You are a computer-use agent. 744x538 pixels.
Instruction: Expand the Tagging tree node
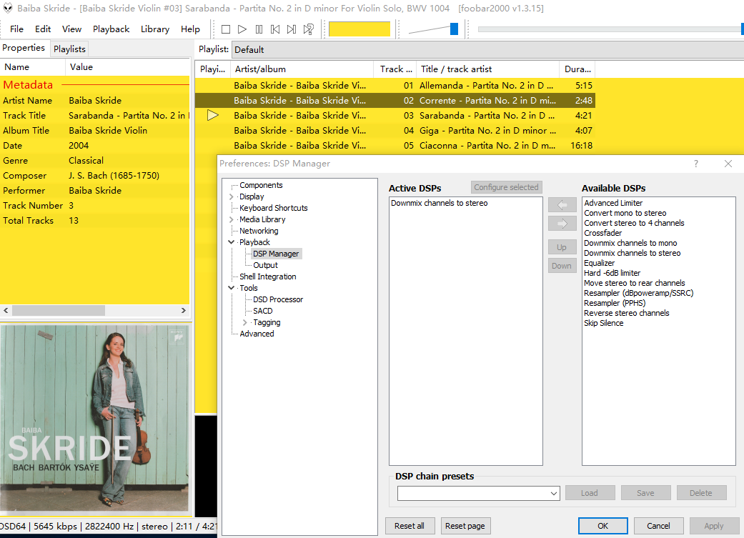pyautogui.click(x=245, y=322)
